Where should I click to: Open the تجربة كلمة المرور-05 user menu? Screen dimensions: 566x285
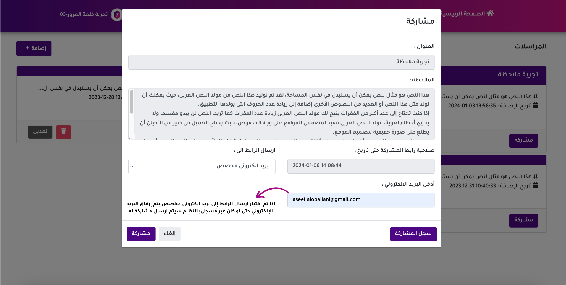[x=84, y=14]
